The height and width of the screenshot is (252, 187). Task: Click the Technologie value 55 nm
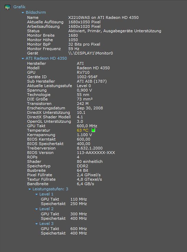(x=83, y=95)
